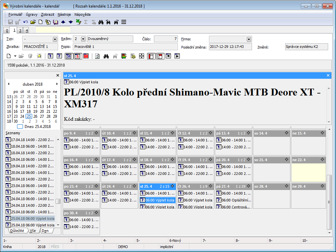Click the yellow sun highlight icon in the calendar toolbar

coord(39,56)
